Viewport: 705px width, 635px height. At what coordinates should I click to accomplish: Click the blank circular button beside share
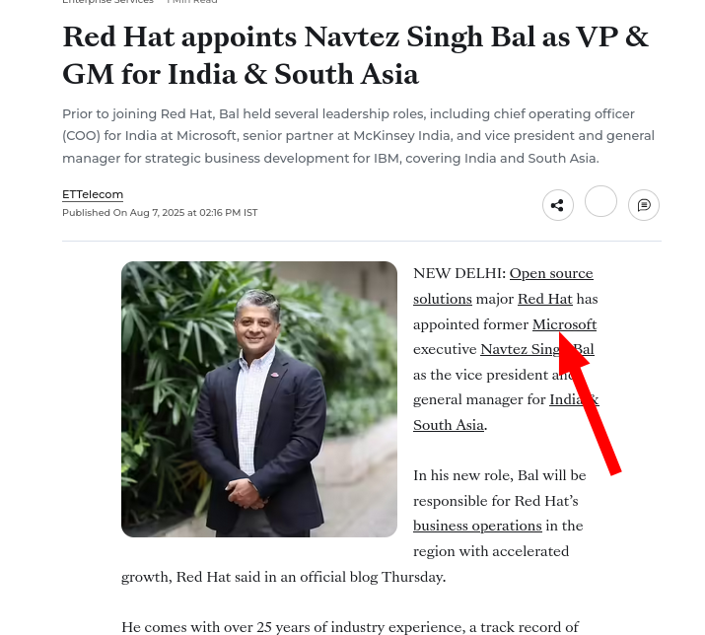tap(600, 201)
